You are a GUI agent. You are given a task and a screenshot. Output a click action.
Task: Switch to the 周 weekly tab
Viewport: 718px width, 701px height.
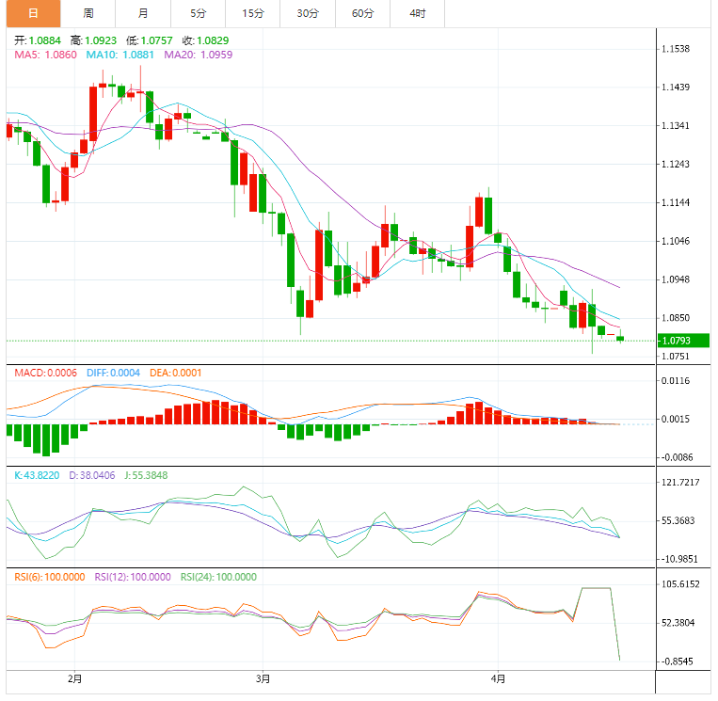coord(88,13)
